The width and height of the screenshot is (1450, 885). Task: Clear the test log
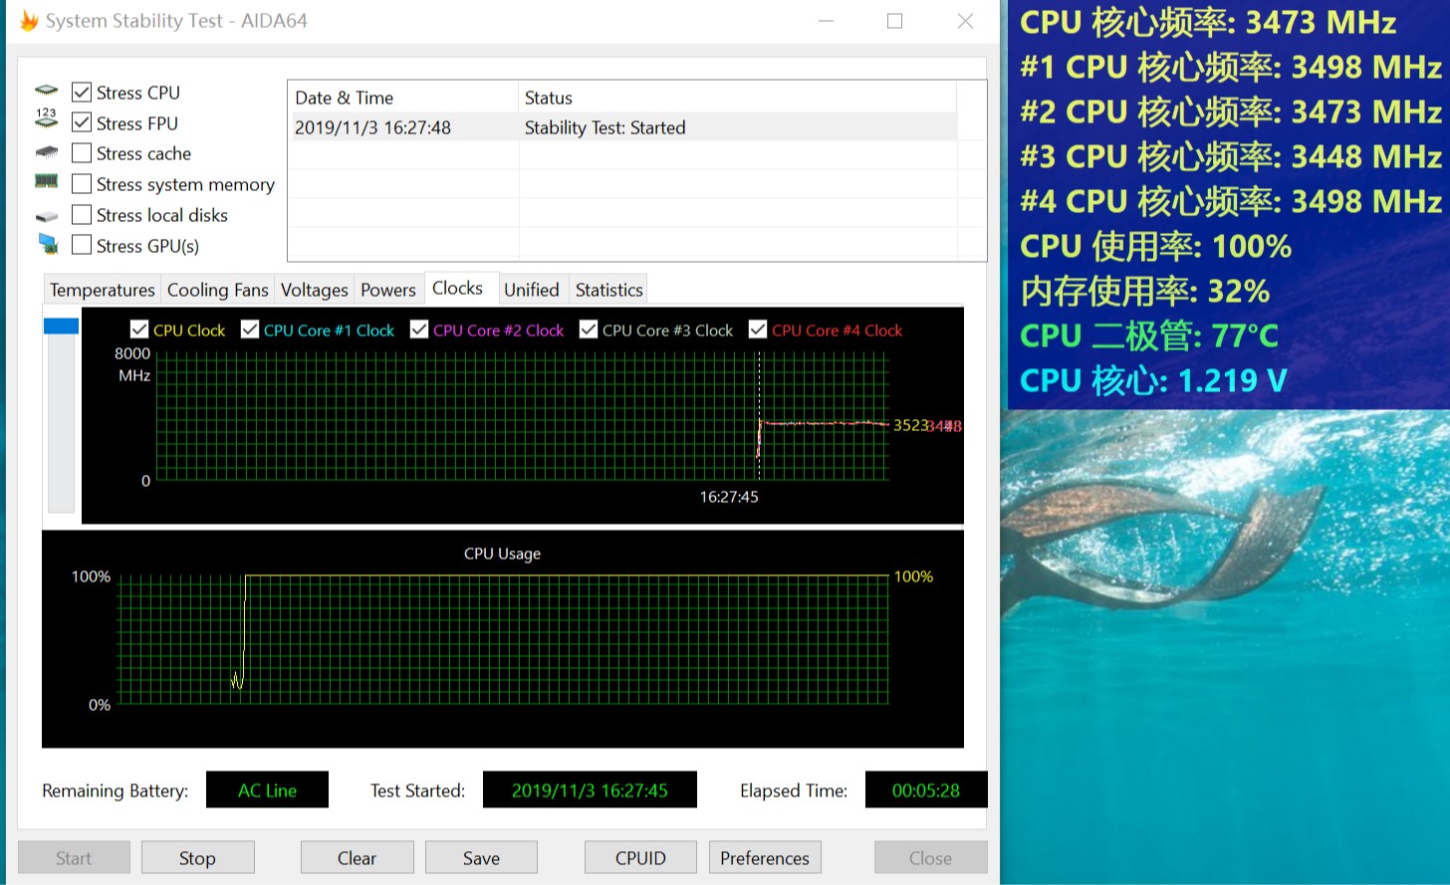coord(357,858)
